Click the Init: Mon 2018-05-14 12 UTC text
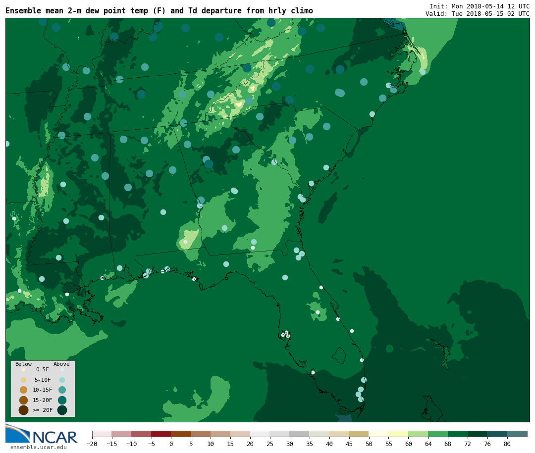 pos(480,6)
